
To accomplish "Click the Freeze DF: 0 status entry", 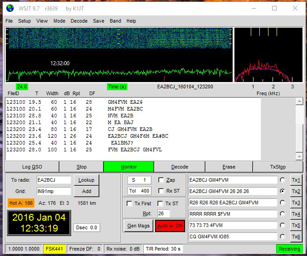I will point(85,249).
